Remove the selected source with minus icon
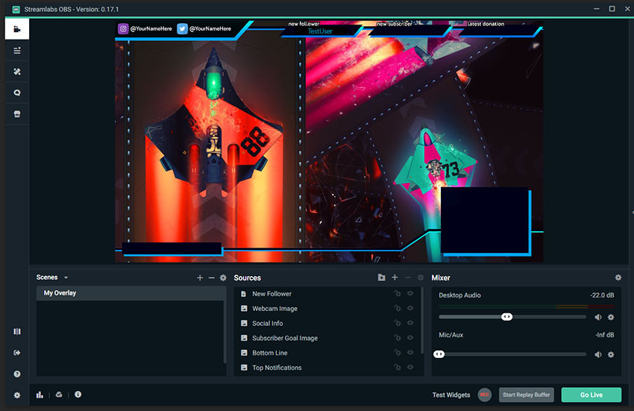 pyautogui.click(x=407, y=277)
